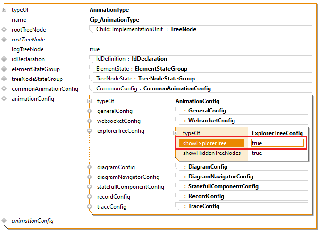Click the diamond icon next to idDeclaration
This screenshot has height=233, width=318.
click(x=5, y=59)
